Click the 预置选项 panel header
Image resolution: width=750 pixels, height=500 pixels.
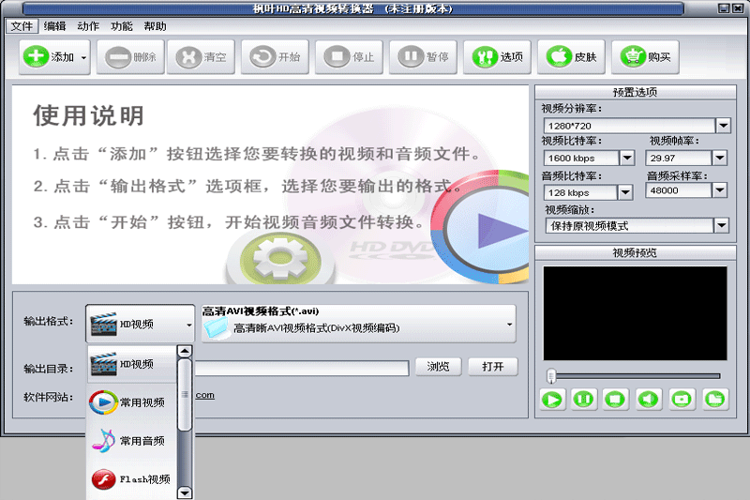tap(636, 92)
